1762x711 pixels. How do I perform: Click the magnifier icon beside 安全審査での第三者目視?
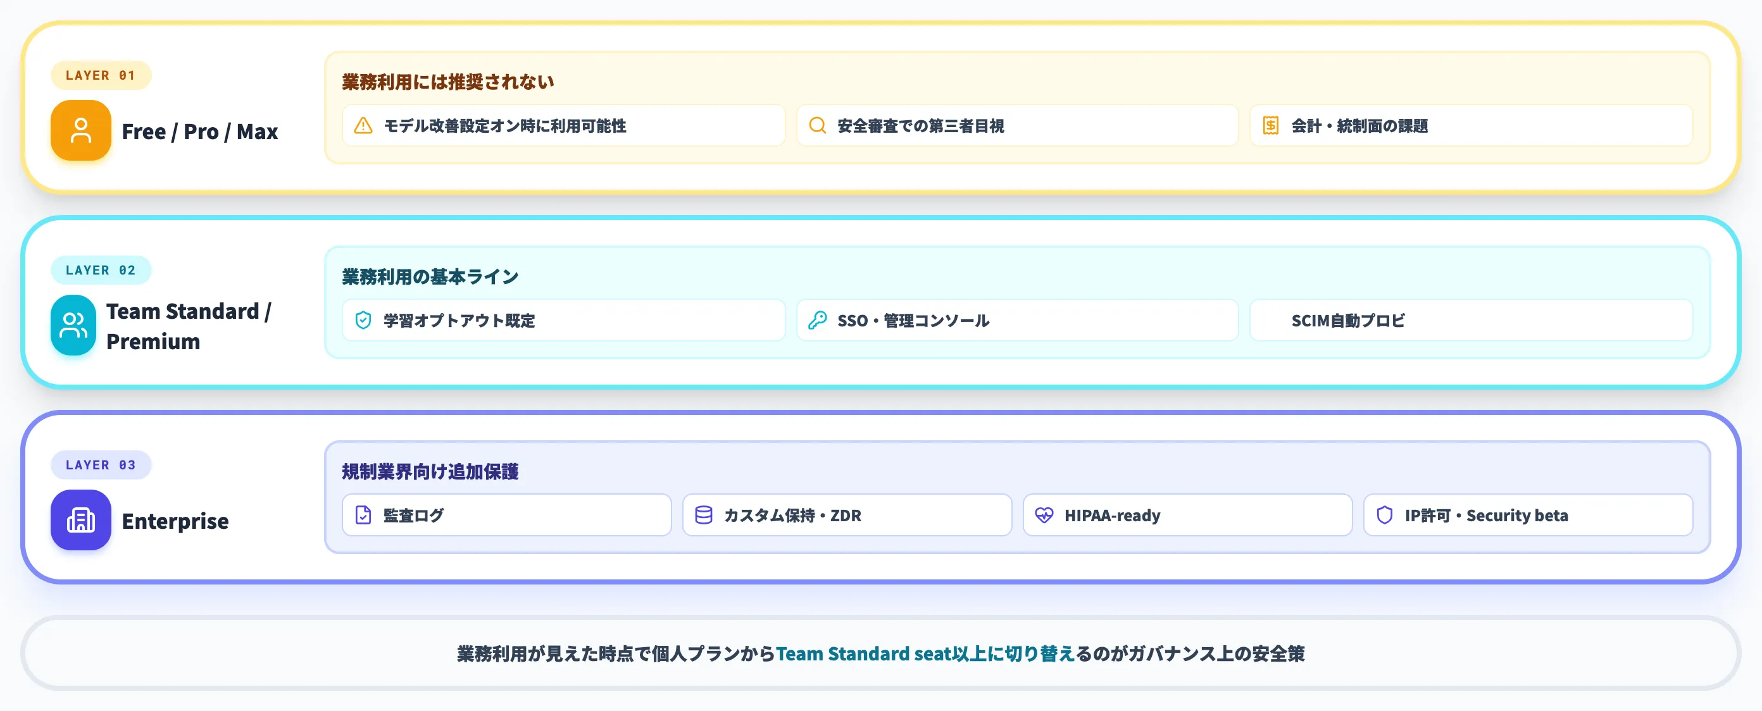(817, 126)
